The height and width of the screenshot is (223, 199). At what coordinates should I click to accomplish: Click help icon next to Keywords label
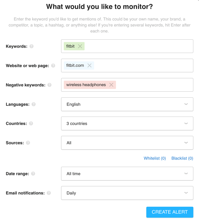(32, 46)
